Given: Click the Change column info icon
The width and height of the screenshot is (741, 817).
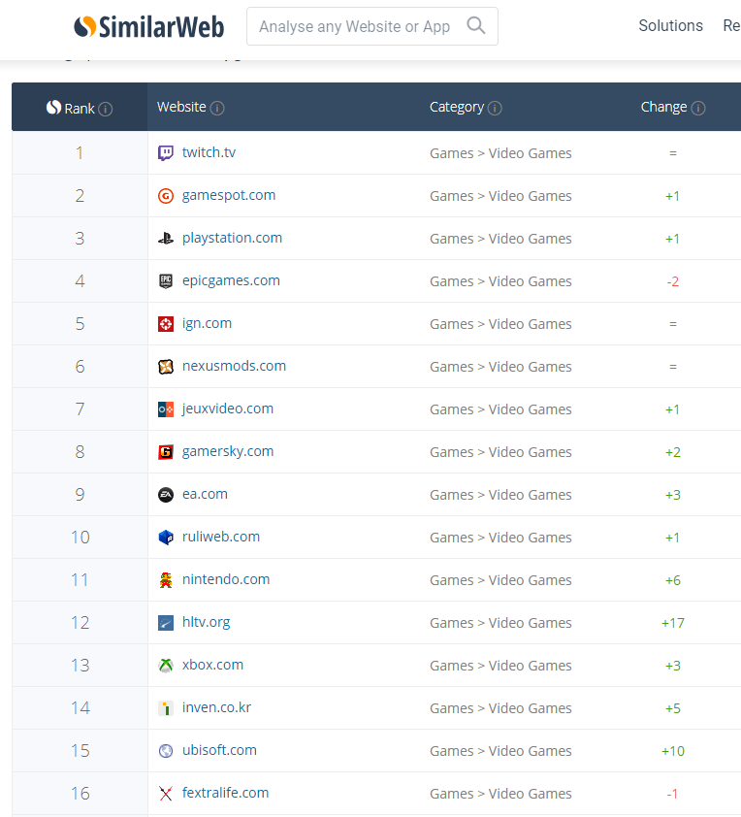Looking at the screenshot, I should 698,108.
